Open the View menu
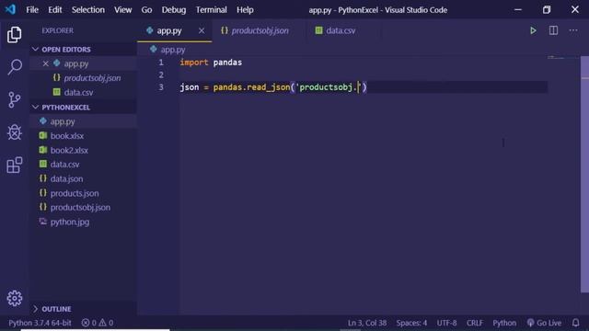Image resolution: width=589 pixels, height=331 pixels. point(122,10)
